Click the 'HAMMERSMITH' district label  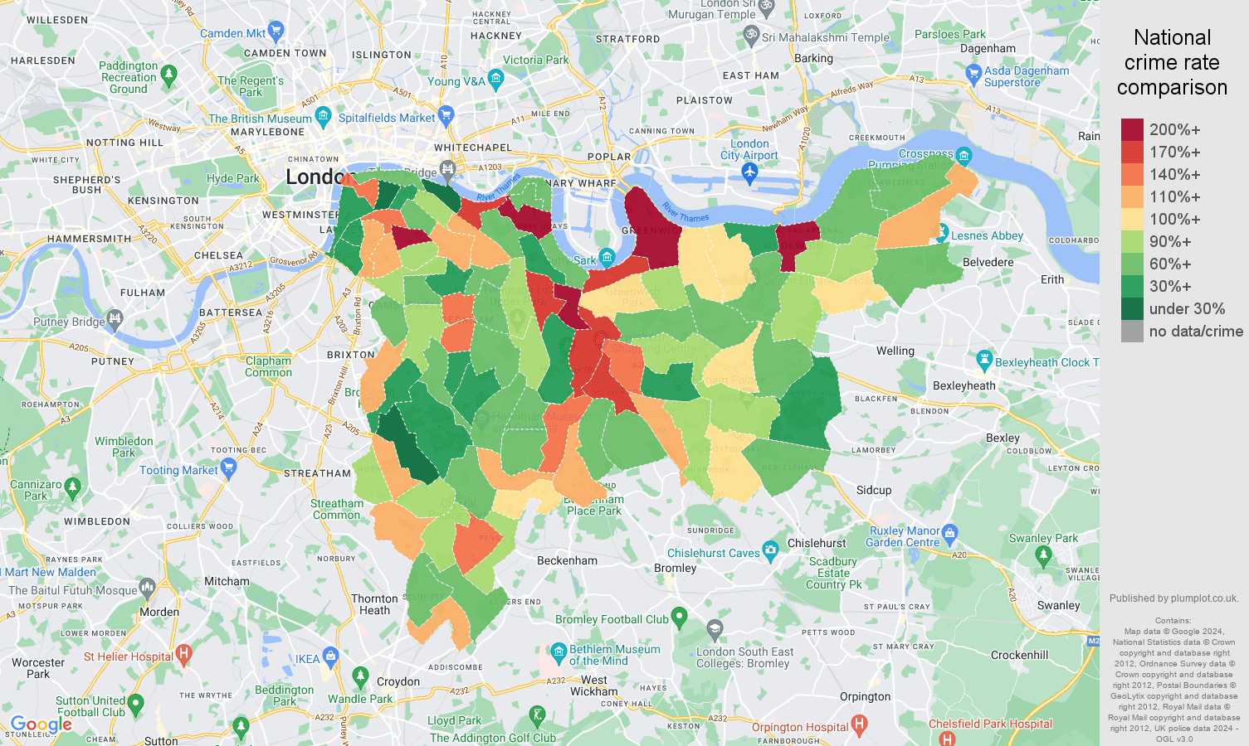click(x=90, y=239)
